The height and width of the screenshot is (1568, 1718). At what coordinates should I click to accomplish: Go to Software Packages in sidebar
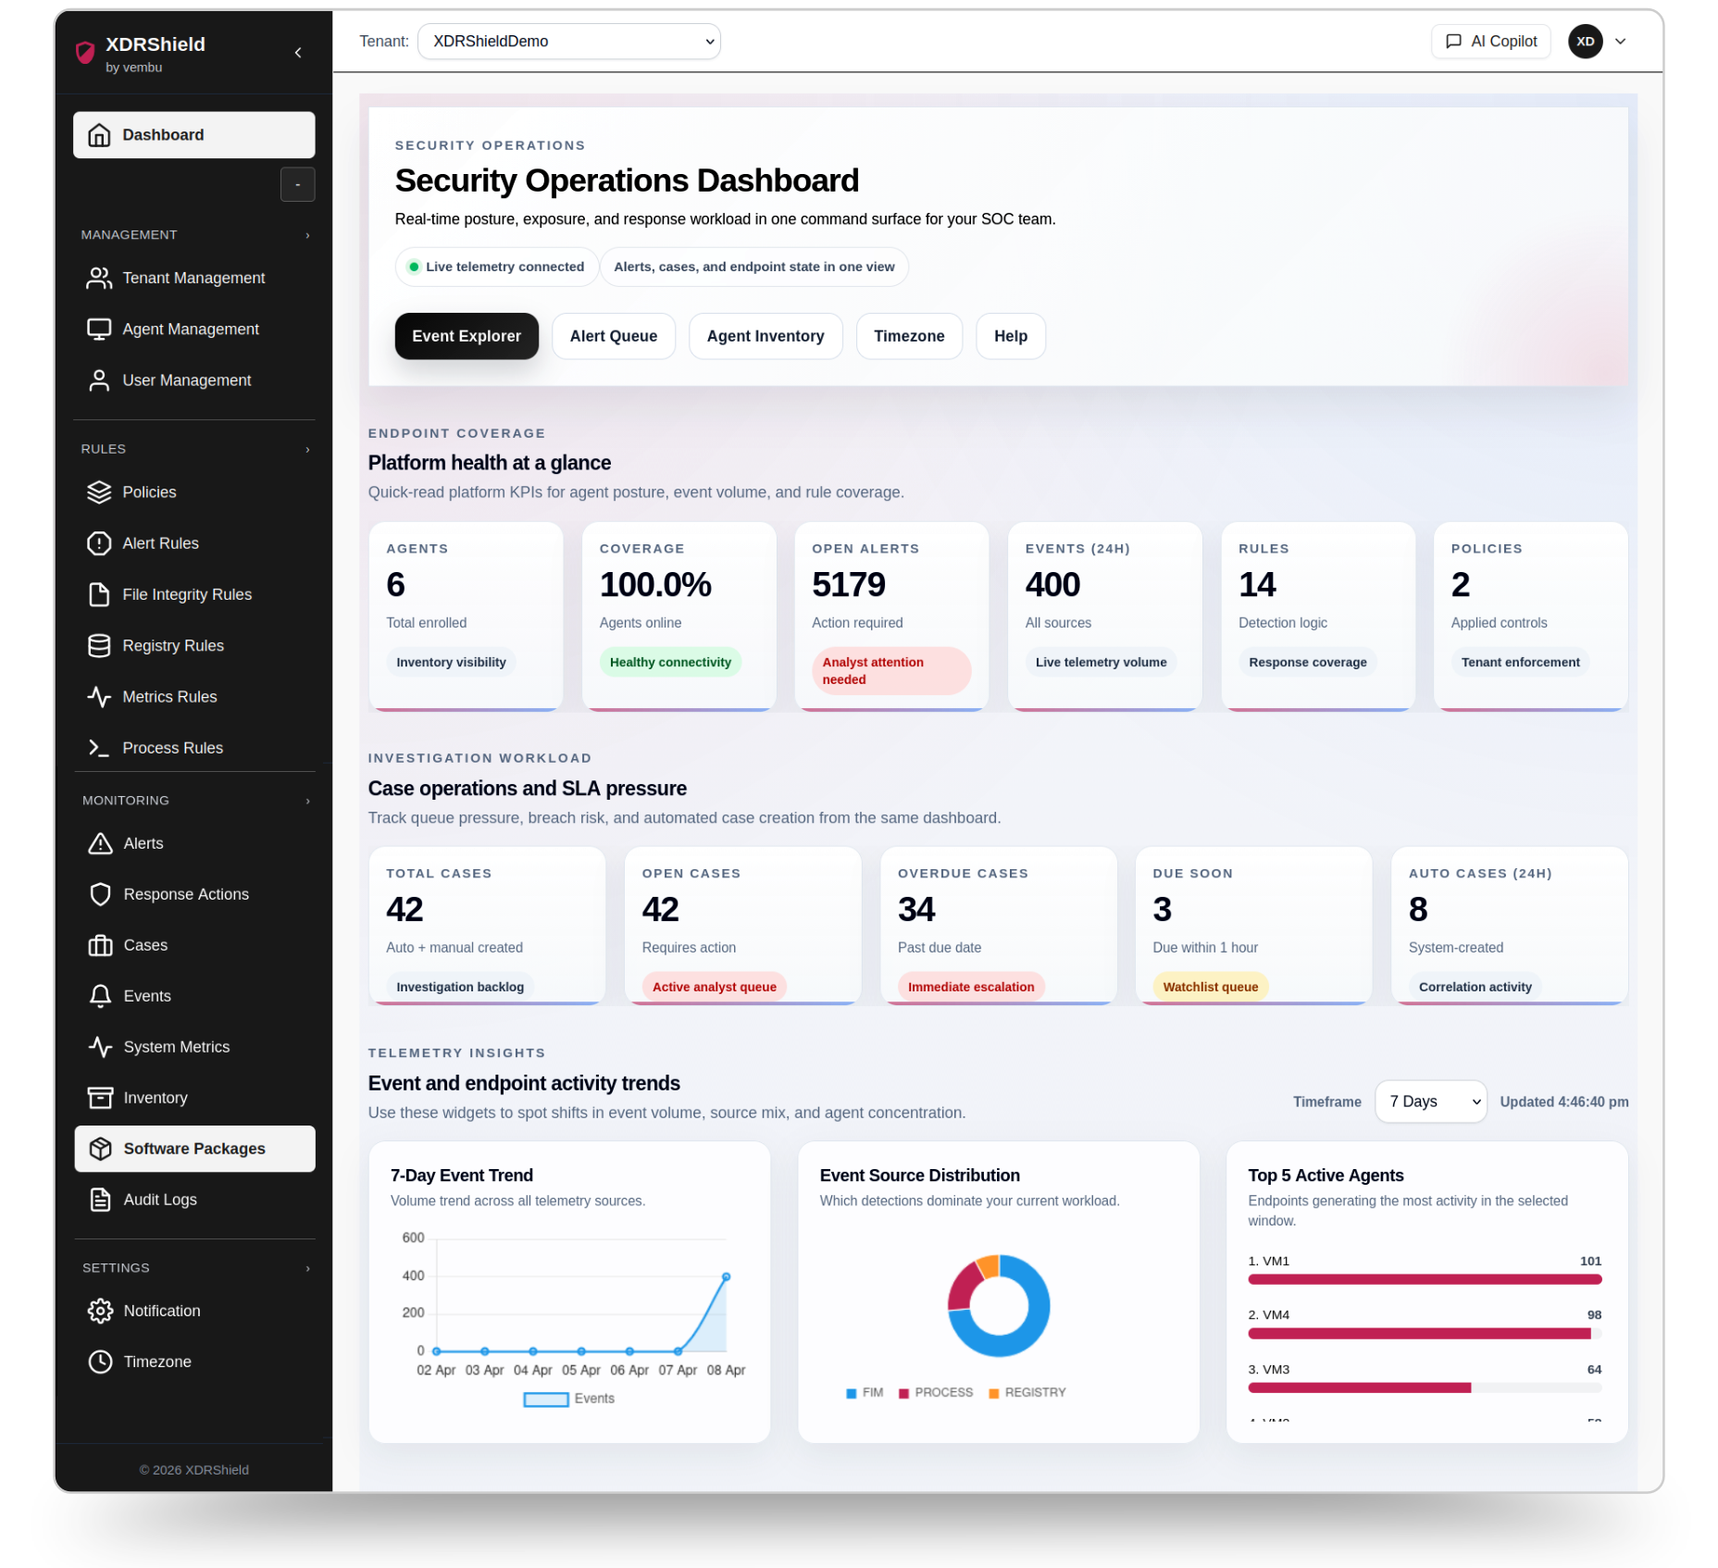click(x=194, y=1149)
